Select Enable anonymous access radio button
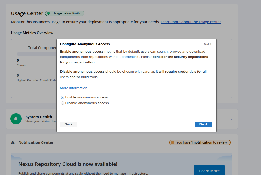Viewport: 261px width, 175px height. (x=63, y=97)
